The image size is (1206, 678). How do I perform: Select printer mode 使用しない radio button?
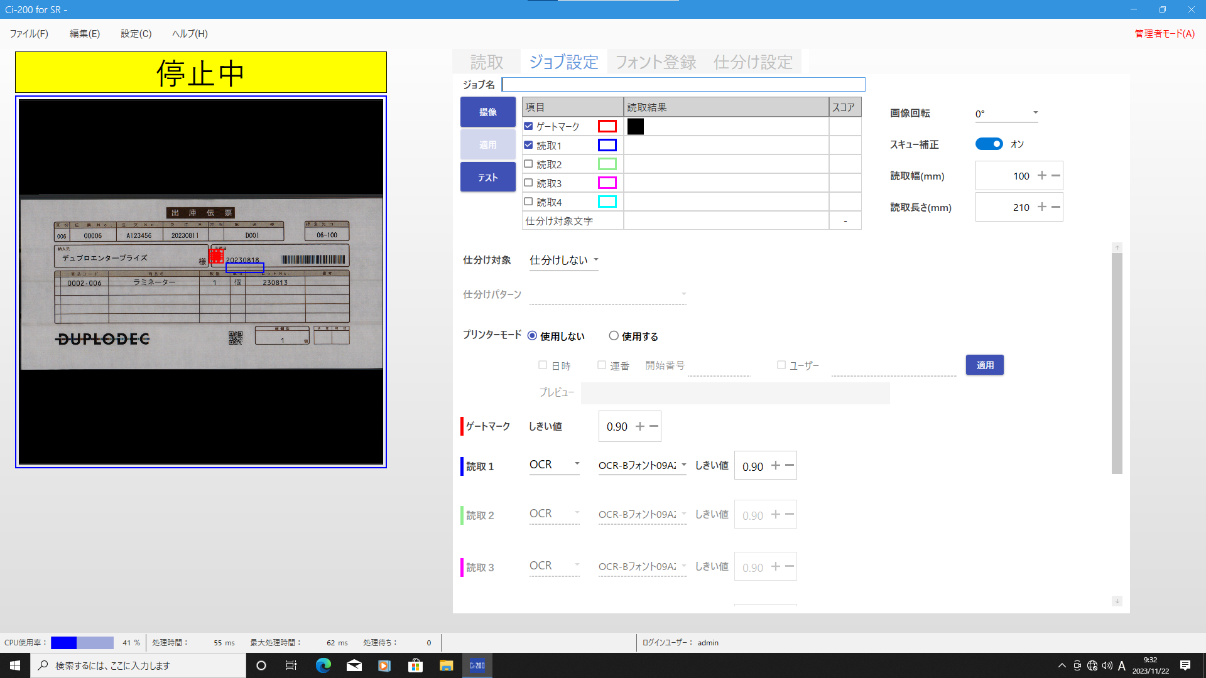coord(533,336)
